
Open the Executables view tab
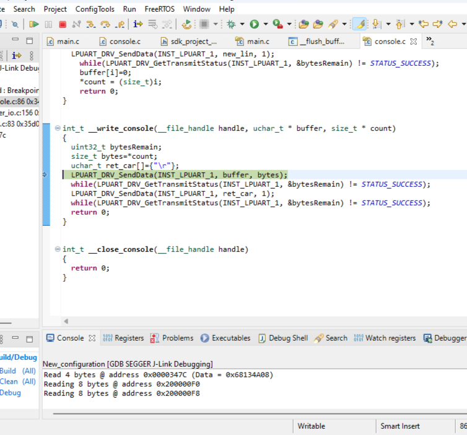click(x=225, y=338)
